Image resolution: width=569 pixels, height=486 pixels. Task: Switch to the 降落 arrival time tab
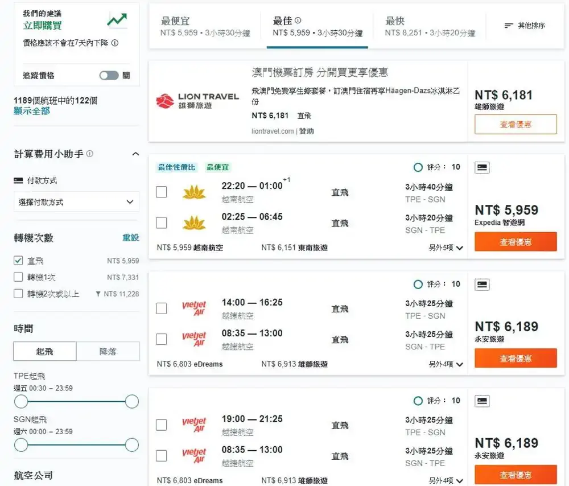click(108, 351)
